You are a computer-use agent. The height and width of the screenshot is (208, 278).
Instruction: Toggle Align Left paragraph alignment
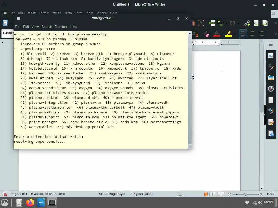click(243, 34)
